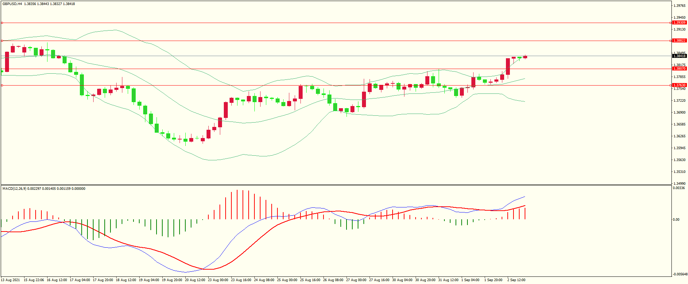Select the MACD(12,26,9) indicator label
This screenshot has height=284, width=688.
click(14, 189)
